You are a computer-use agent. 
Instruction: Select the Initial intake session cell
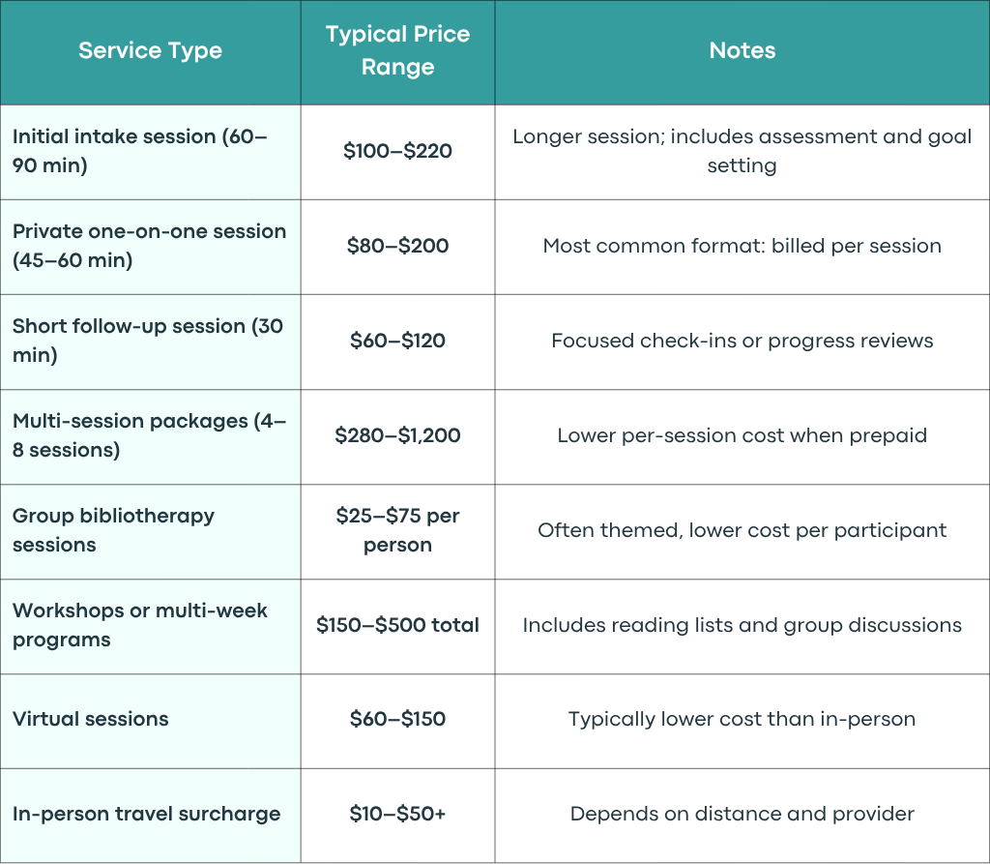coord(150,152)
